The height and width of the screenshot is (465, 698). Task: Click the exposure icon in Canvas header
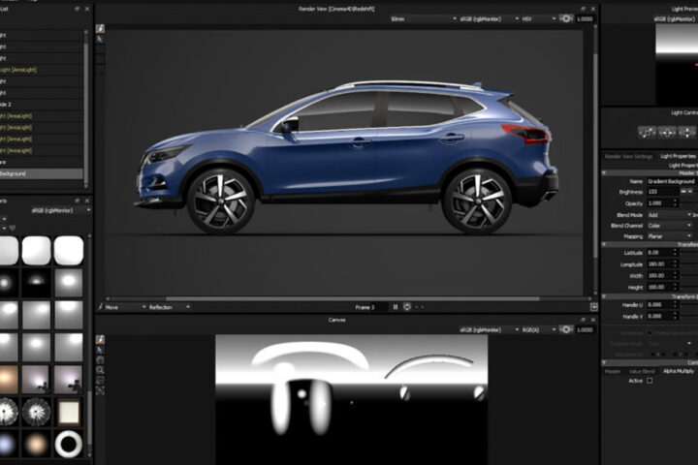pos(566,329)
